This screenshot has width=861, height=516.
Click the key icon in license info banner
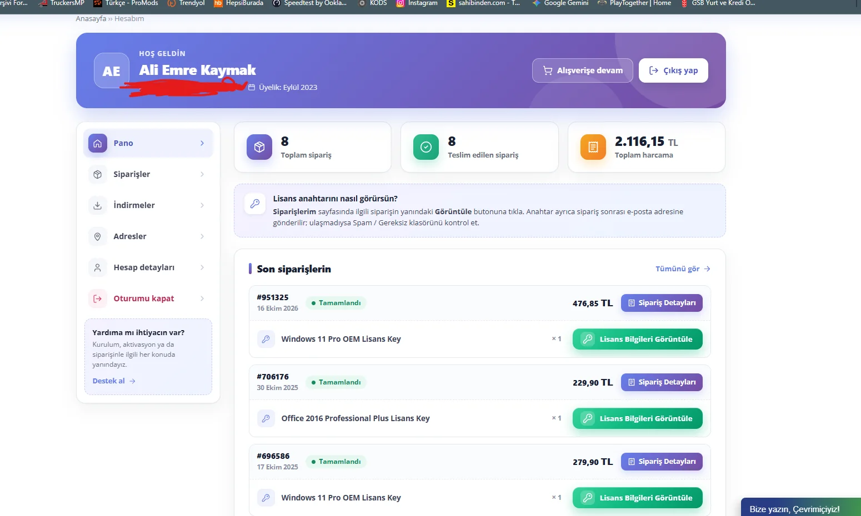(255, 204)
